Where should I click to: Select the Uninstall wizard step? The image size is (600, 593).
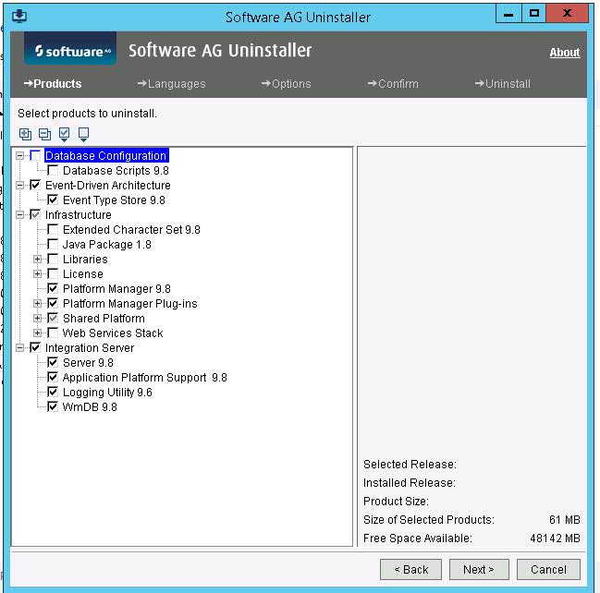[502, 84]
